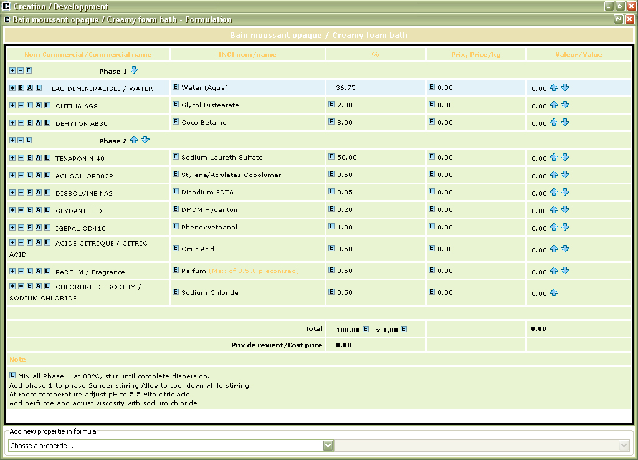The height and width of the screenshot is (460, 638).
Task: Click the price E icon in Sodium Chloride row
Action: point(432,292)
